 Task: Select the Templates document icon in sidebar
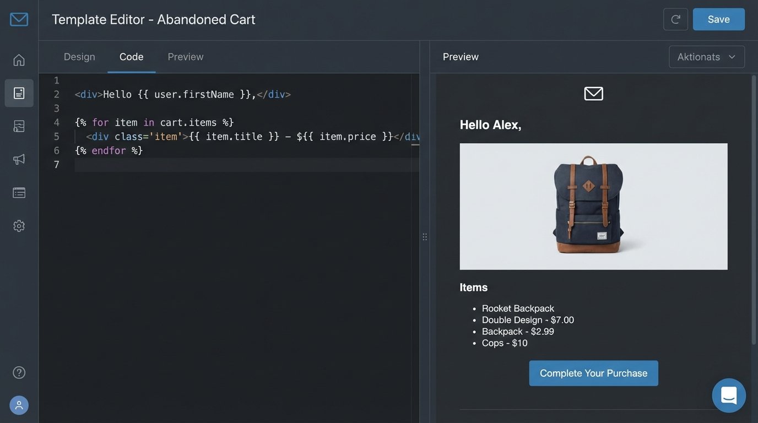[18, 93]
